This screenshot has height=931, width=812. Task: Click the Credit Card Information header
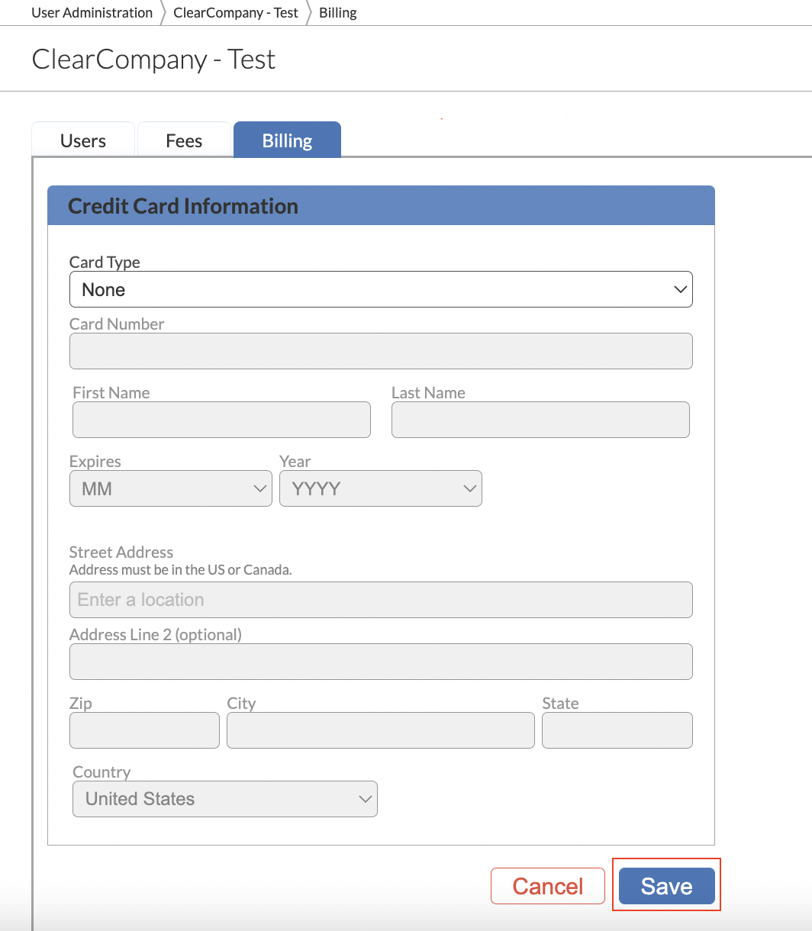[381, 205]
